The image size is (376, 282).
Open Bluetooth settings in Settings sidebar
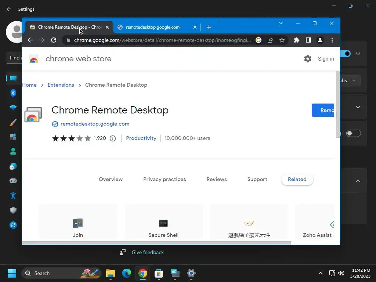coord(13,93)
